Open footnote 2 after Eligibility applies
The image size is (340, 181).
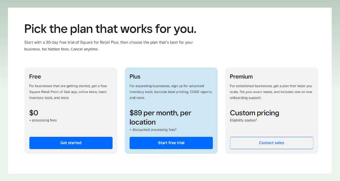pos(256,119)
